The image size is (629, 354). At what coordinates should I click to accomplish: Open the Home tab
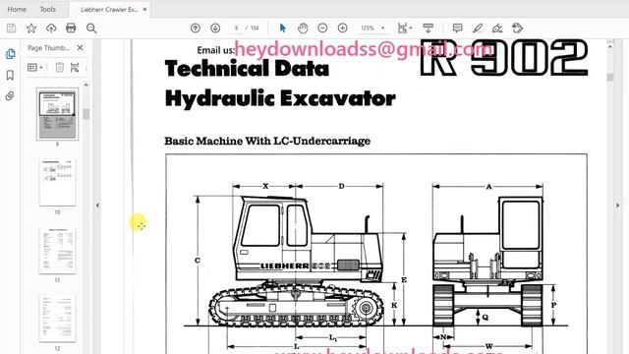click(17, 9)
